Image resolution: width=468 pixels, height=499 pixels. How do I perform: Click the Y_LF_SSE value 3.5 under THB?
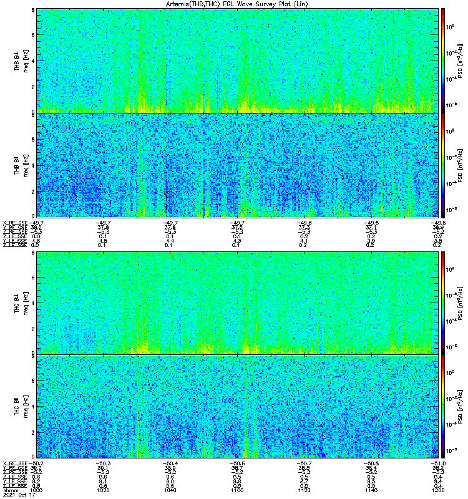click(438, 241)
